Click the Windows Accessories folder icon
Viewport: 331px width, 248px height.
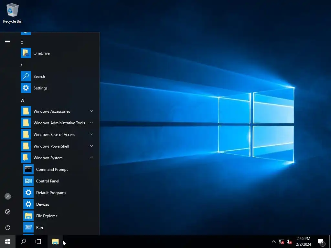(26, 111)
